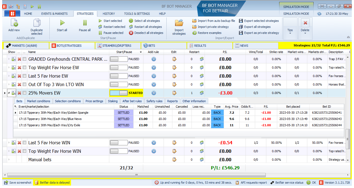Click the camera icon in title bar
The width and height of the screenshot is (354, 188).
pyautogui.click(x=11, y=6)
